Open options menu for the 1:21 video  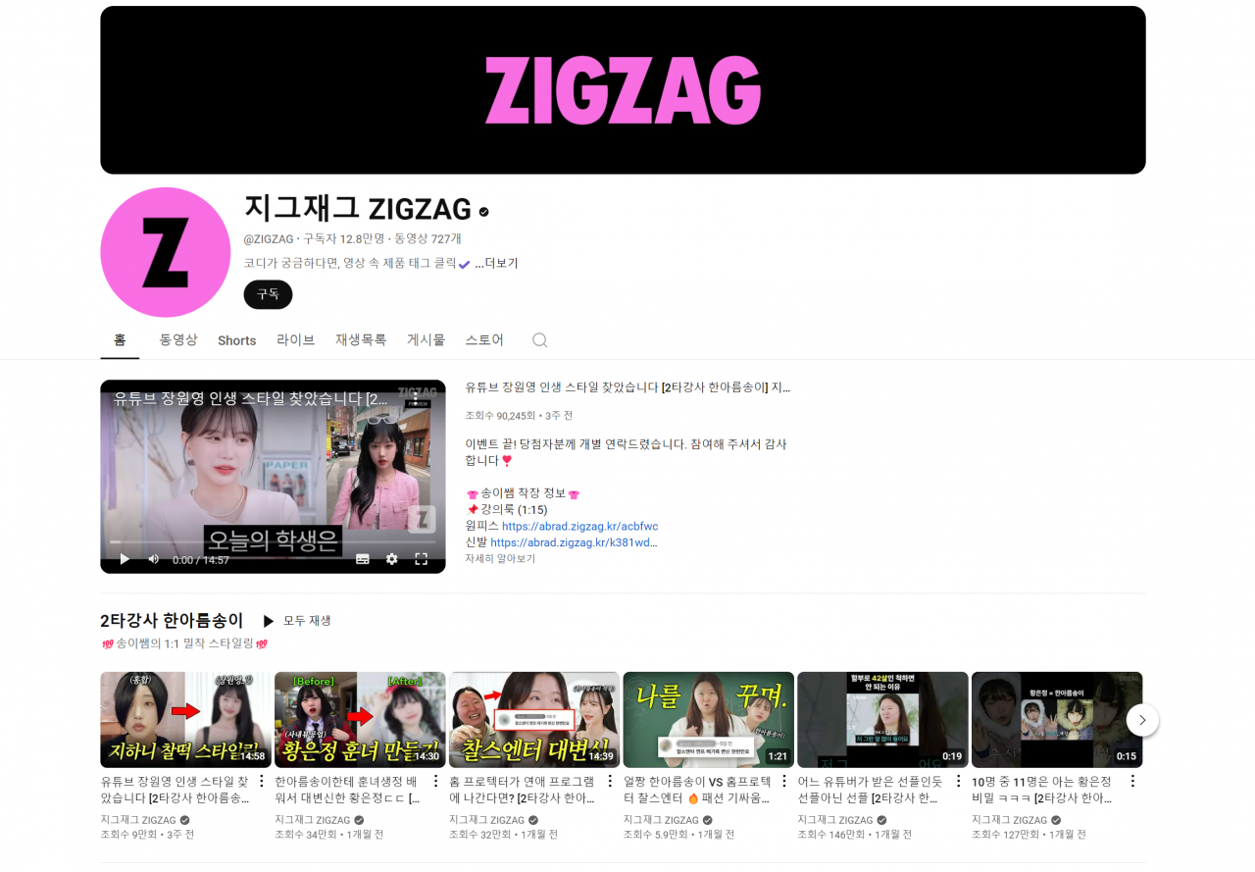(x=783, y=782)
